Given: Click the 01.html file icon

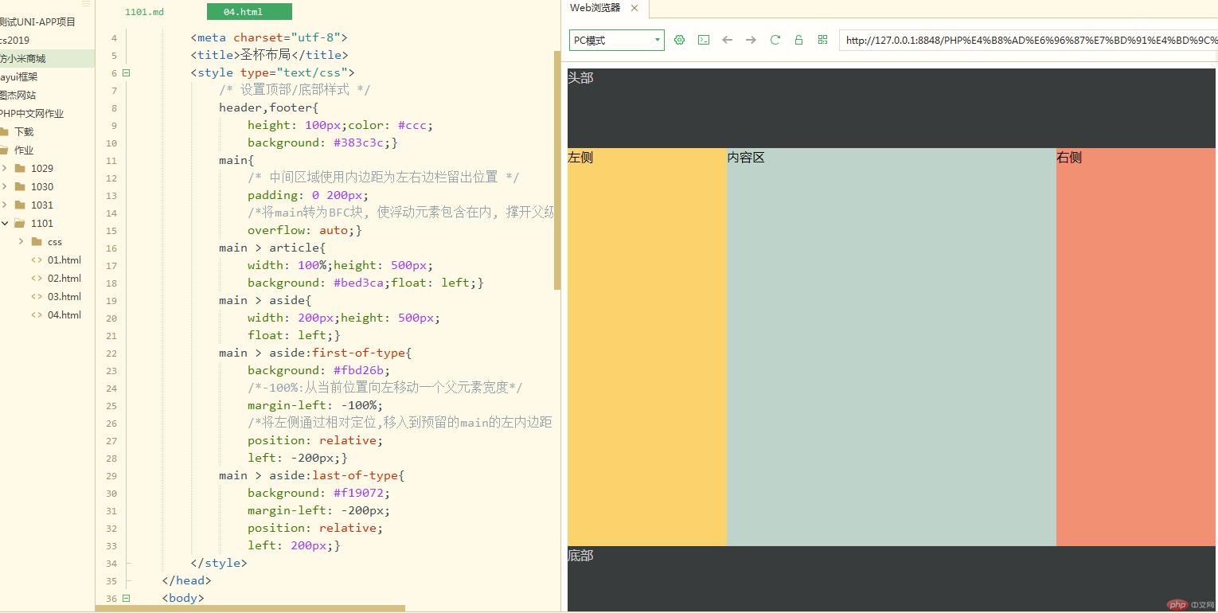Looking at the screenshot, I should click(x=37, y=260).
